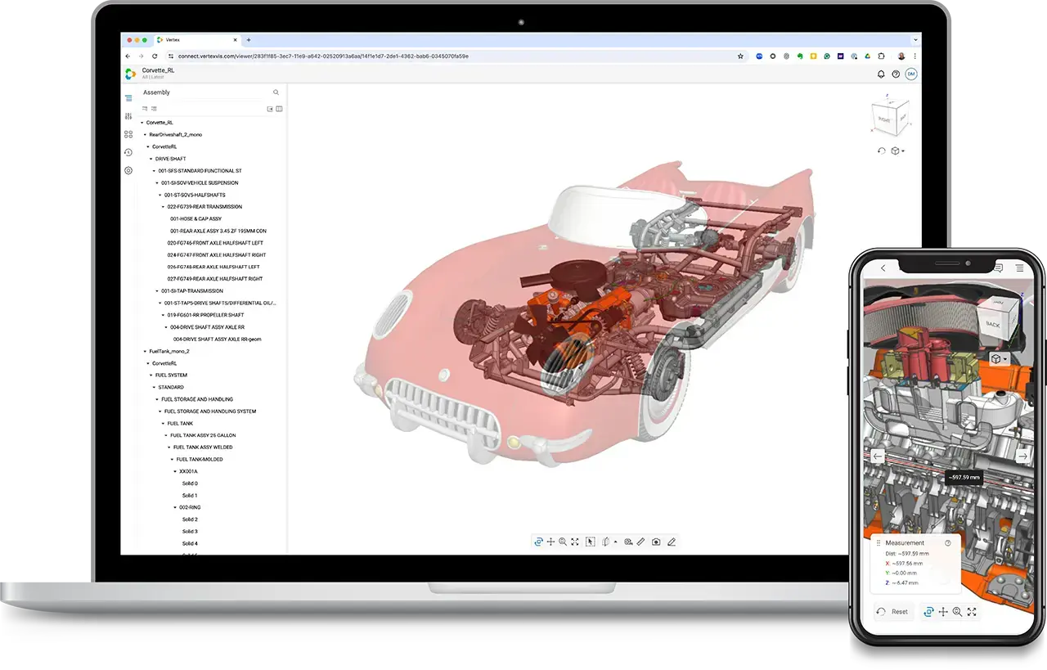Click the search icon in Assembly panel
The width and height of the screenshot is (1047, 670).
[x=276, y=92]
